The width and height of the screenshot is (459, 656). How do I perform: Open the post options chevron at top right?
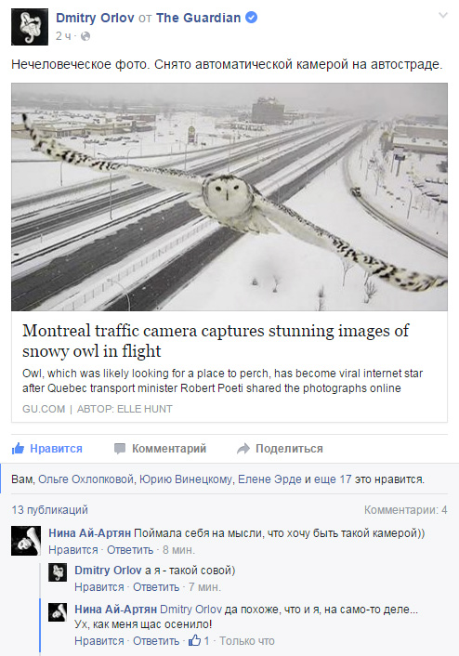tap(442, 16)
